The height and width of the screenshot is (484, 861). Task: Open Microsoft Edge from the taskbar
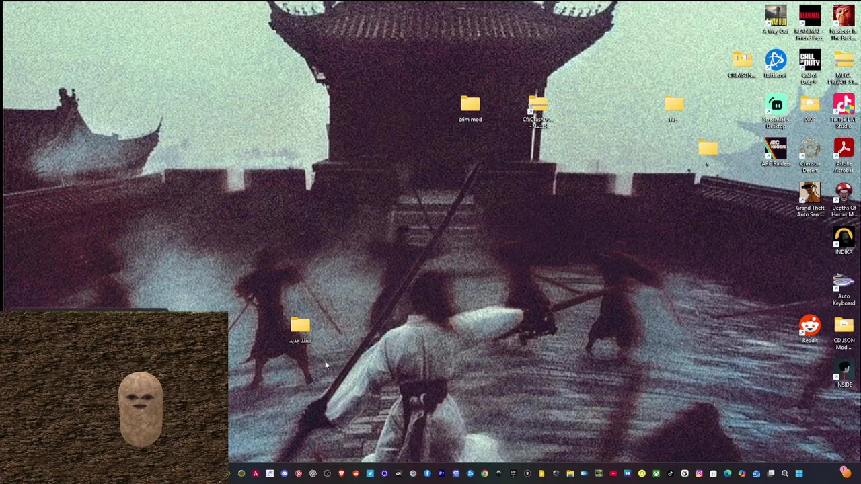[x=727, y=474]
